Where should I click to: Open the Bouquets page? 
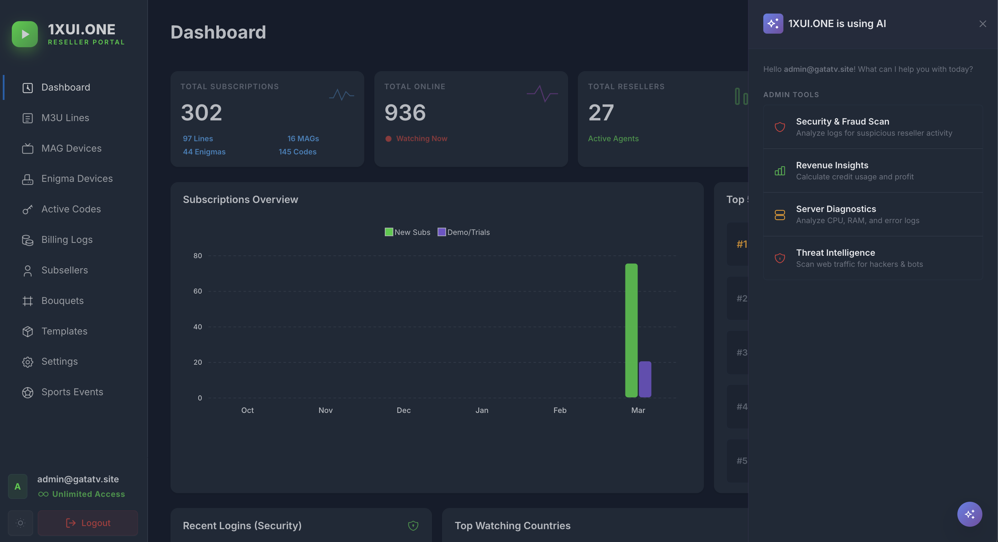click(x=63, y=301)
